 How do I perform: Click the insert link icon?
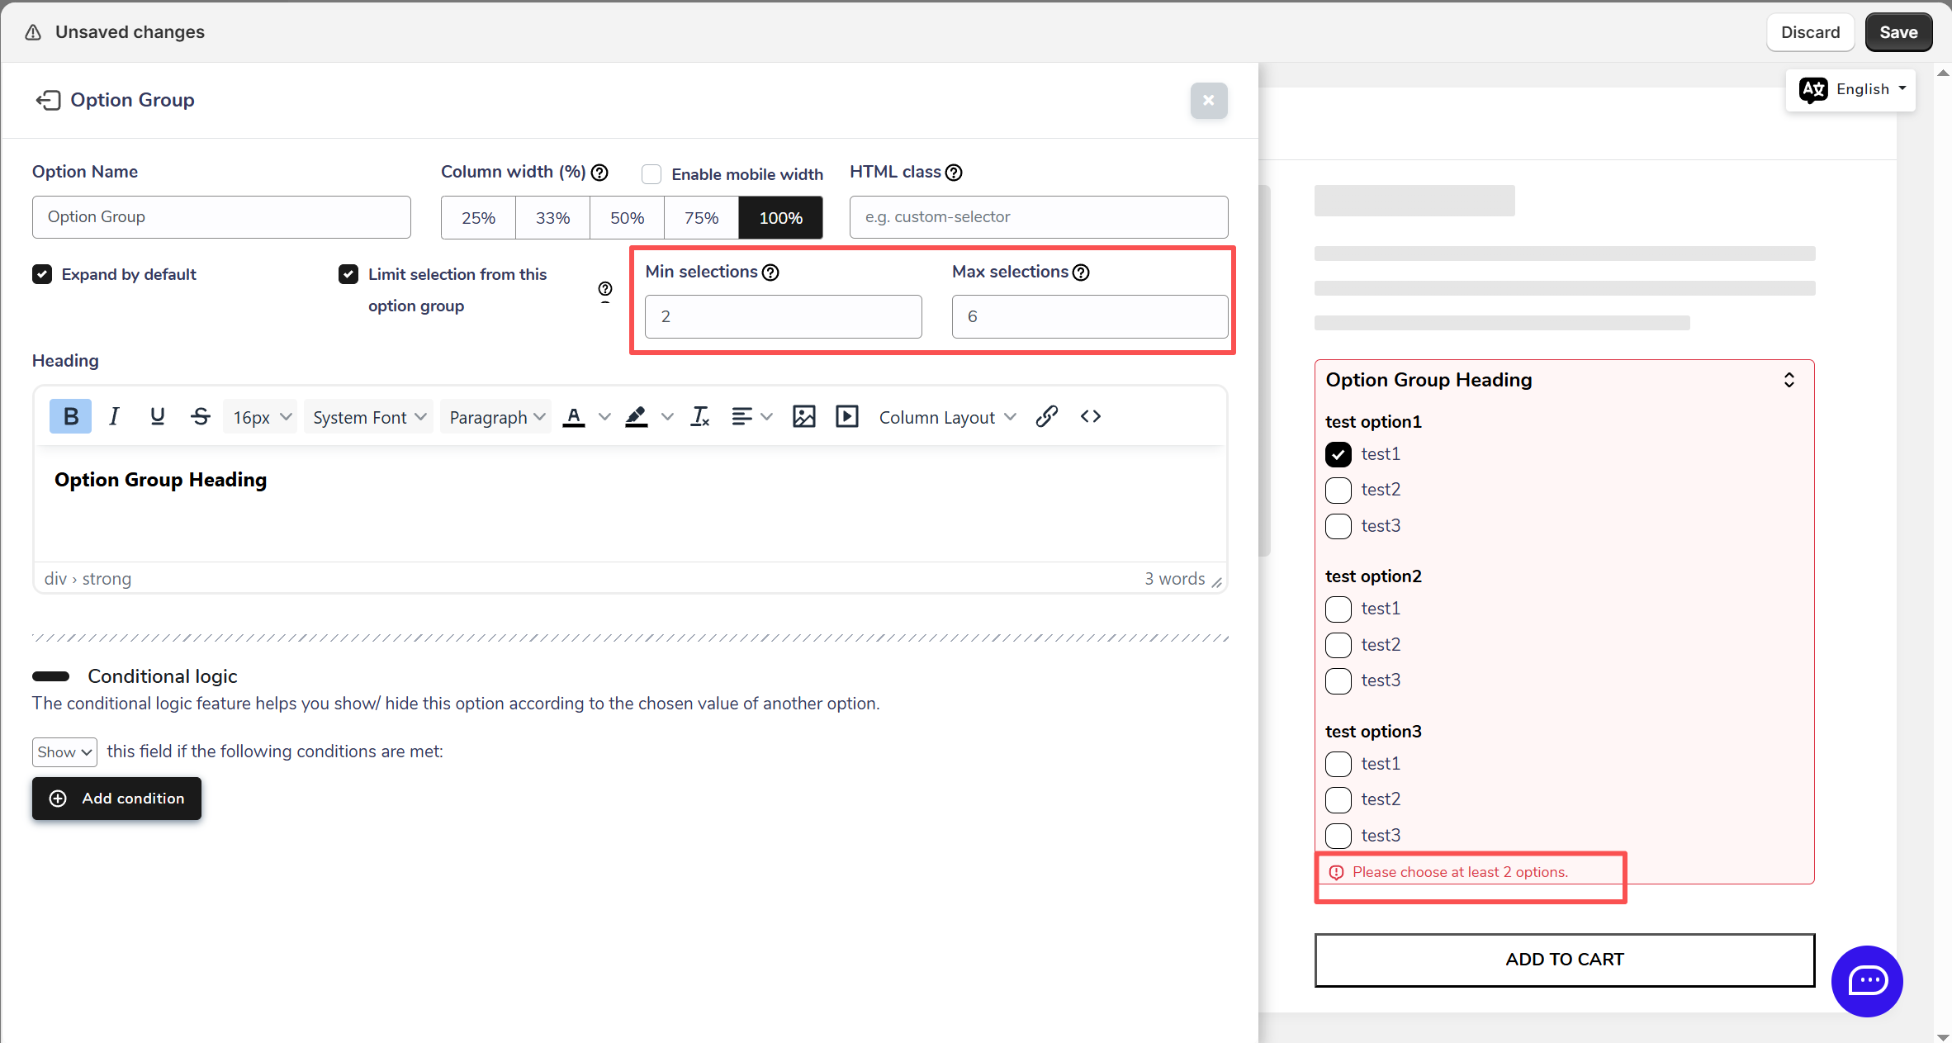[1046, 417]
